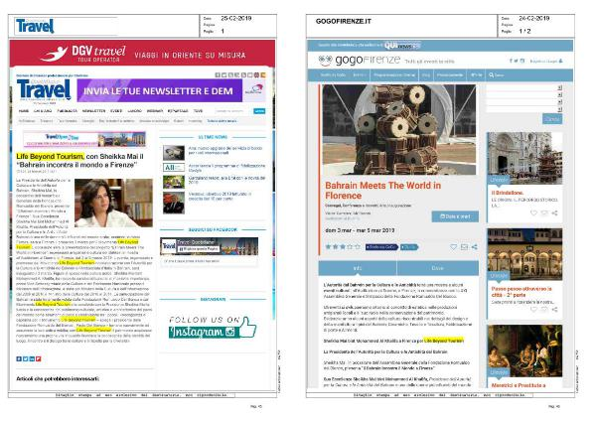Open the Gardaland resort news link
This screenshot has height=421, width=596.
[226, 180]
